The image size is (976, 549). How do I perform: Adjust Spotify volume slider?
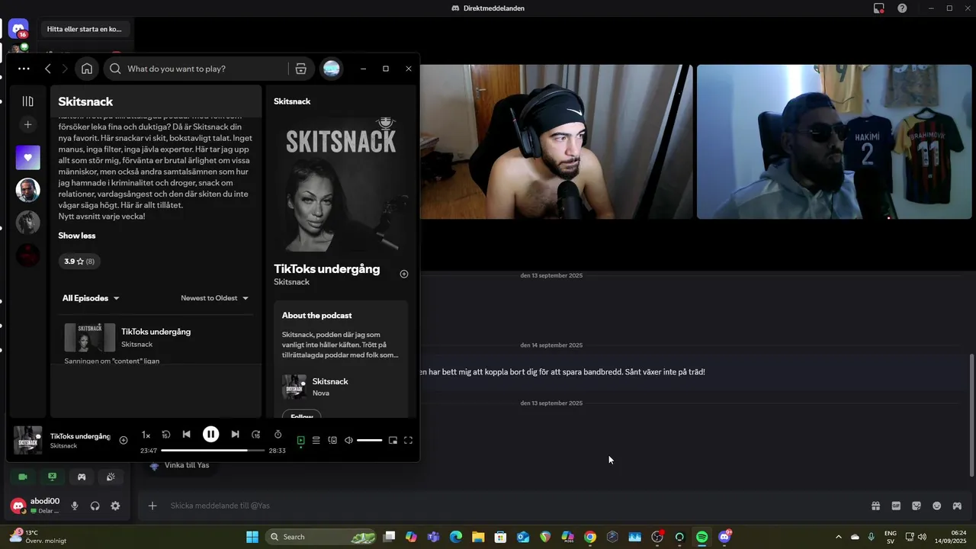click(369, 440)
